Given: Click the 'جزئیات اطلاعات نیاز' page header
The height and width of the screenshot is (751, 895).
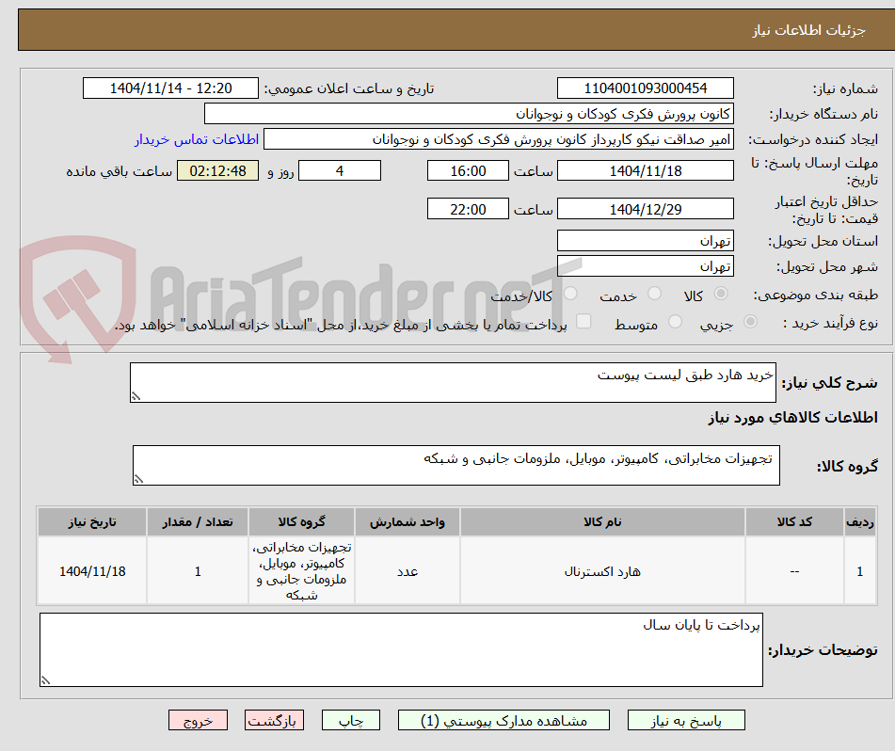Looking at the screenshot, I should tap(808, 30).
